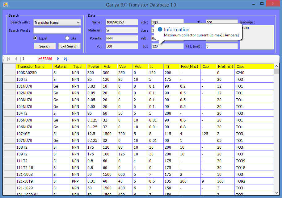282x198 pixels.
Task: Click the Exit Search button
Action: (x=69, y=46)
